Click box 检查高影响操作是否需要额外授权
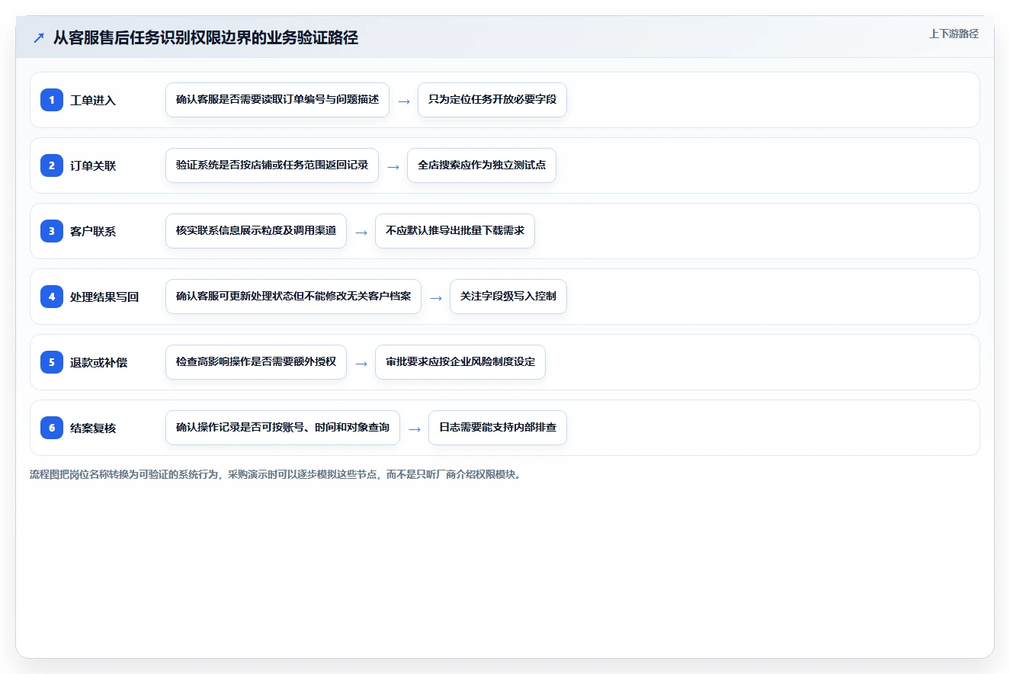Image resolution: width=1010 pixels, height=674 pixels. [x=256, y=362]
